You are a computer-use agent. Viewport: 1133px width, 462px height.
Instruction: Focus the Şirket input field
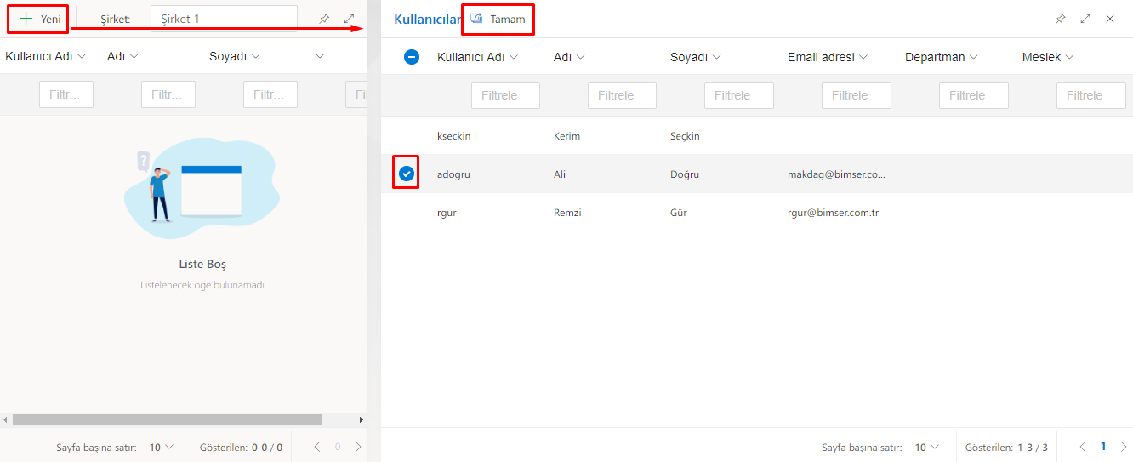pyautogui.click(x=224, y=19)
